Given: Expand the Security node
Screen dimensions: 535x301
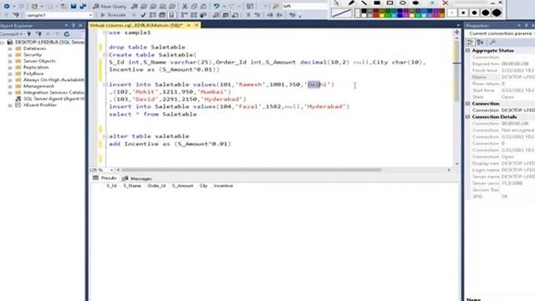Looking at the screenshot, I should tap(10, 54).
